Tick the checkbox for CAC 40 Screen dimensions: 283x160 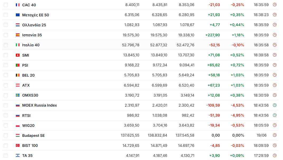coord(6,5)
